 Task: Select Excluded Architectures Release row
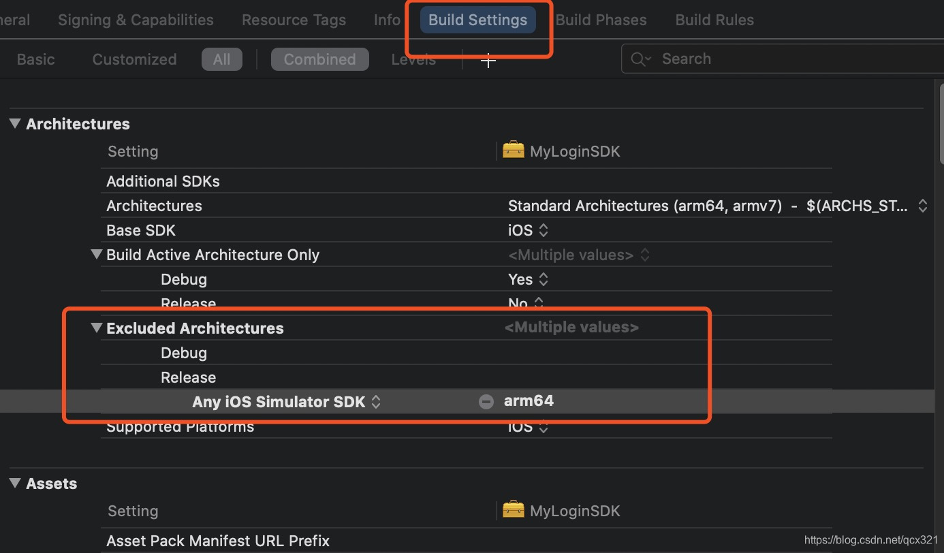[x=467, y=377]
